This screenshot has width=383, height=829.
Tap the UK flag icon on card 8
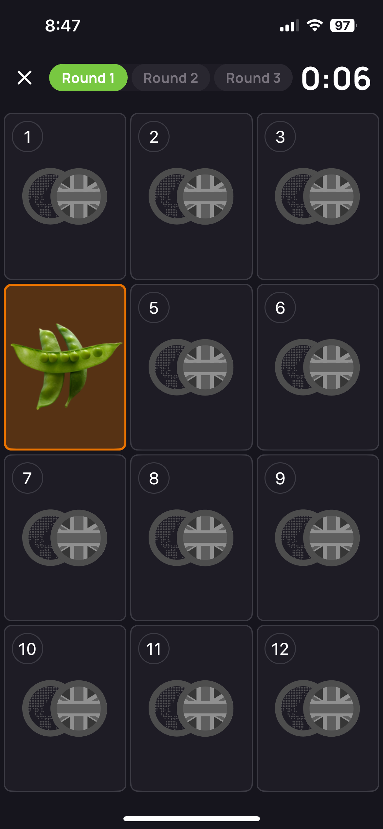pyautogui.click(x=205, y=538)
